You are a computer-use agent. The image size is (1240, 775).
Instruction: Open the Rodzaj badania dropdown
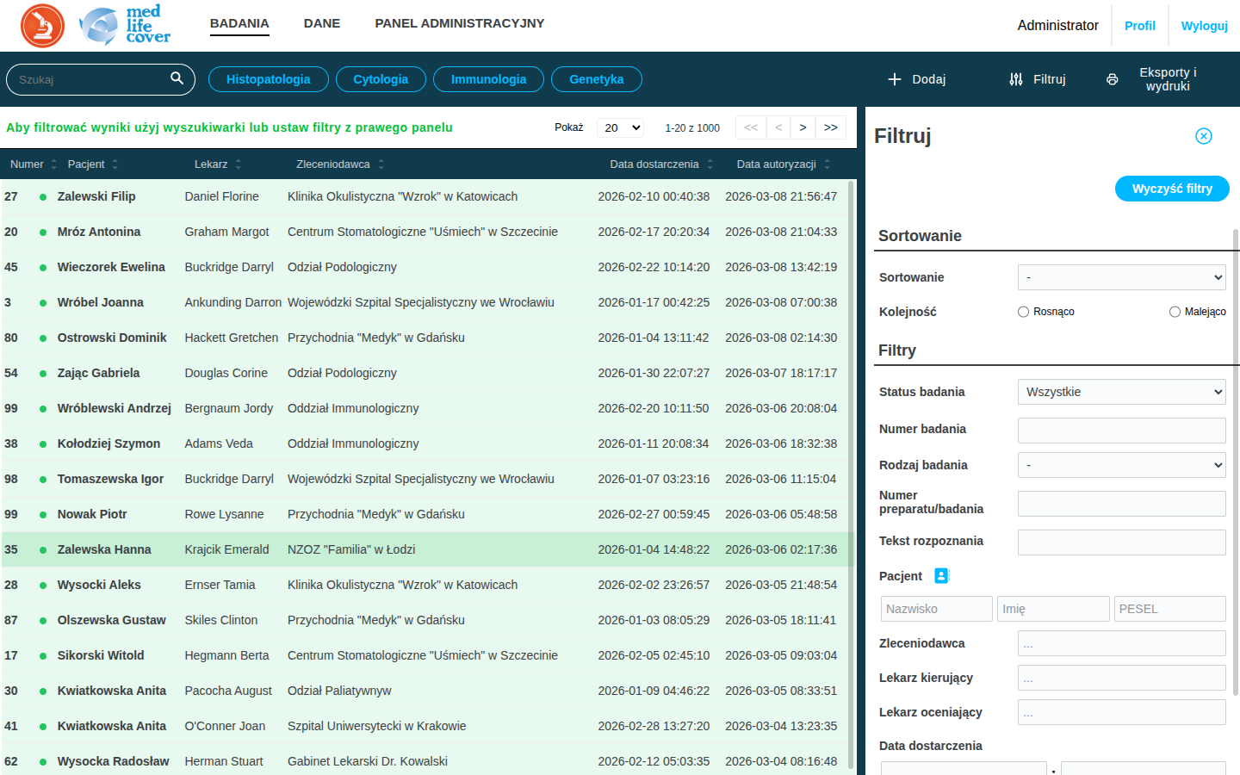tap(1121, 465)
